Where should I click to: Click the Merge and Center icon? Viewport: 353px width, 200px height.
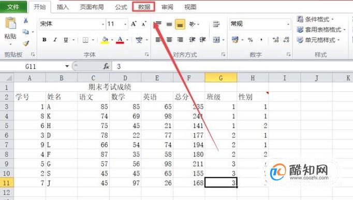pos(216,40)
